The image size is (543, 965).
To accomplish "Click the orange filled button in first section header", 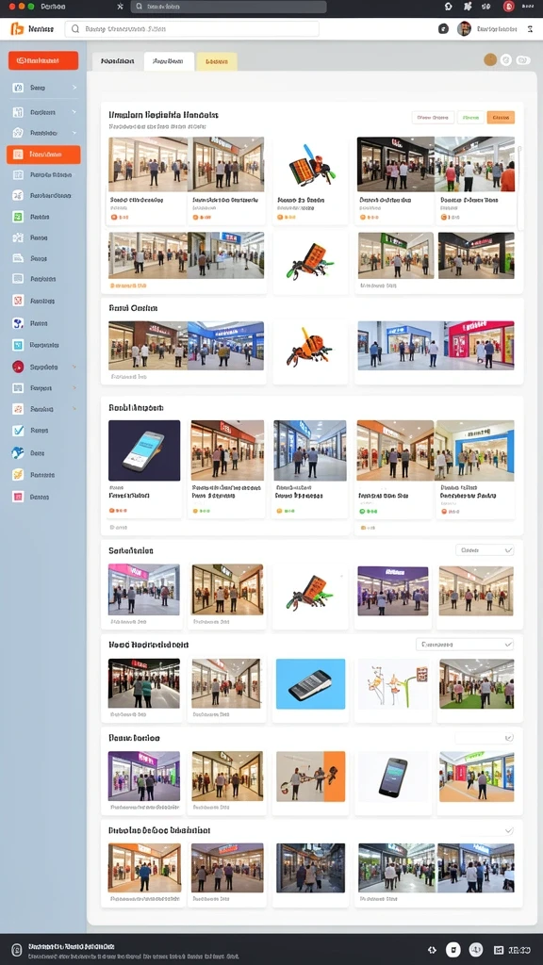I will point(501,118).
